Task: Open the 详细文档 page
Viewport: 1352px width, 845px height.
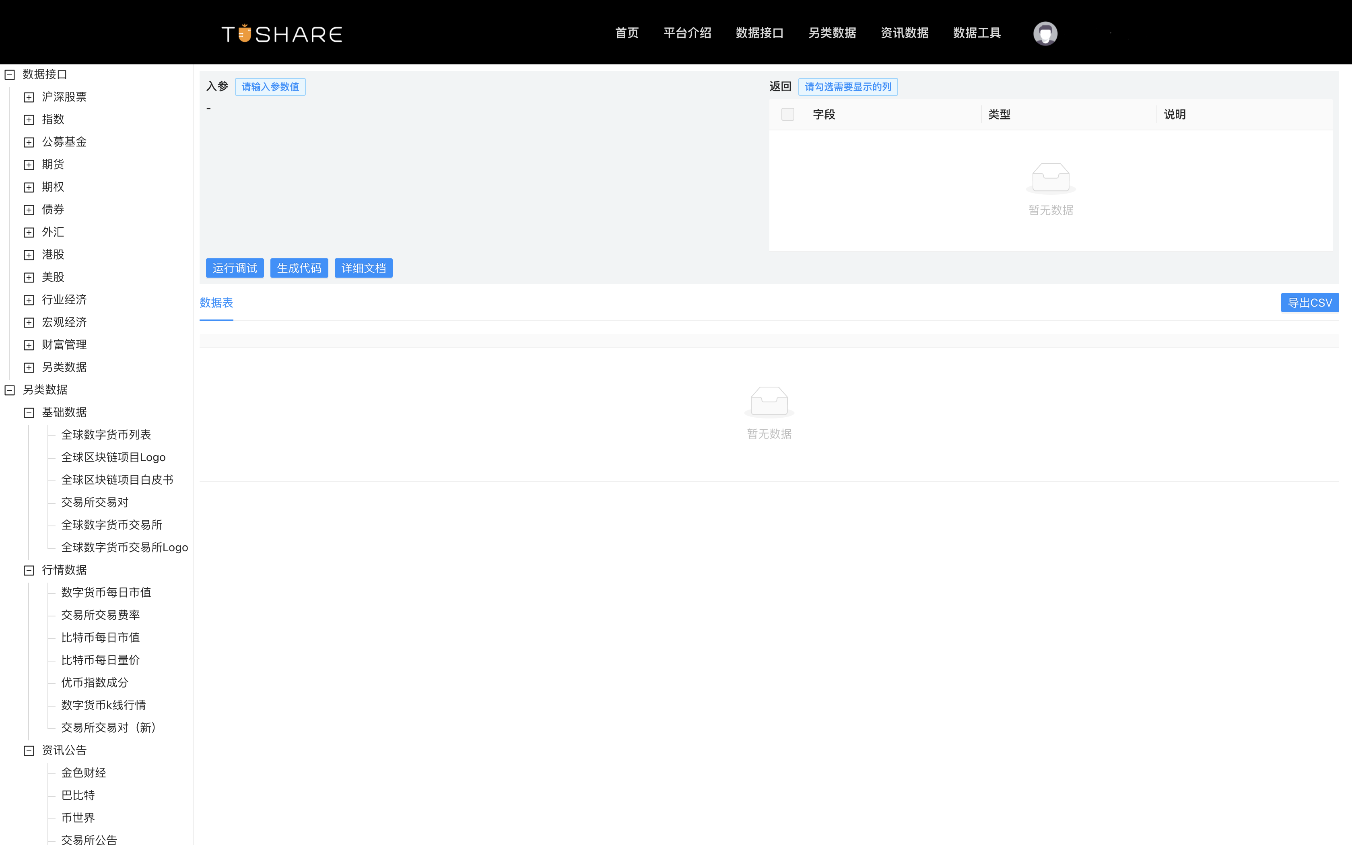Action: [x=363, y=268]
